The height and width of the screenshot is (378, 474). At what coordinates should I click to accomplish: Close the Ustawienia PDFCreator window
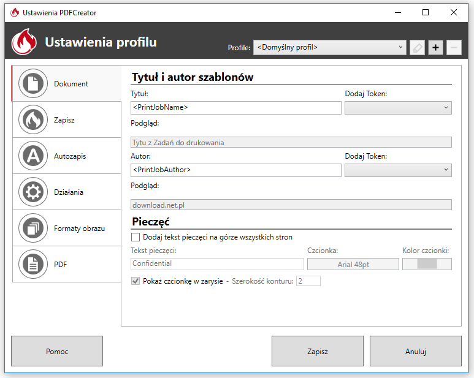pos(453,12)
